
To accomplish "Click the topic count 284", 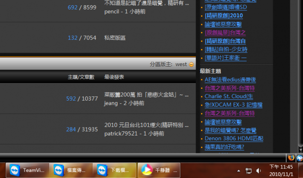I will [71, 129].
